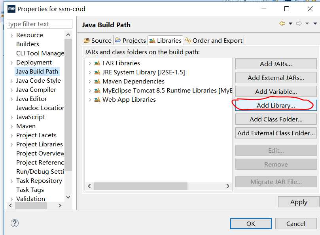The image size is (320, 235).
Task: Click Add External Class Folder... button
Action: coord(276,133)
